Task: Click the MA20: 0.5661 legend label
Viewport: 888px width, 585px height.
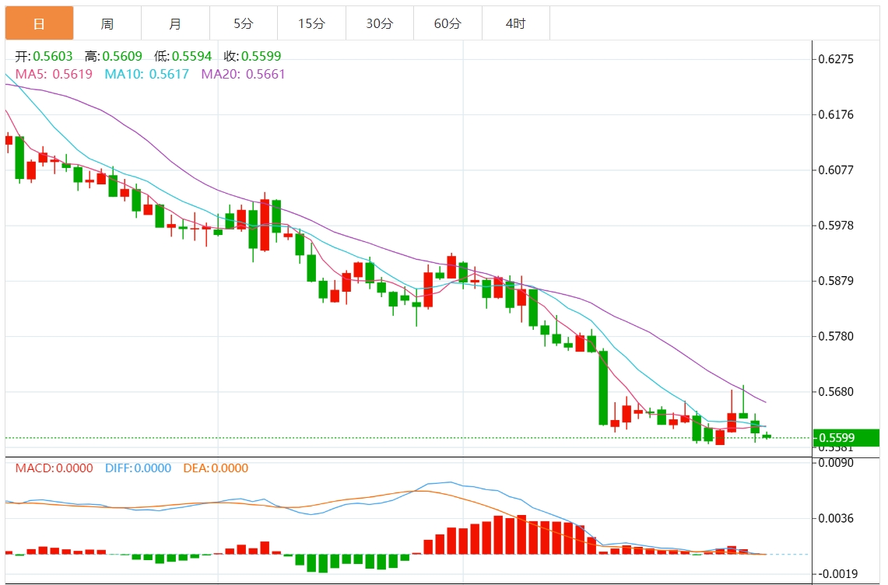Action: point(243,74)
